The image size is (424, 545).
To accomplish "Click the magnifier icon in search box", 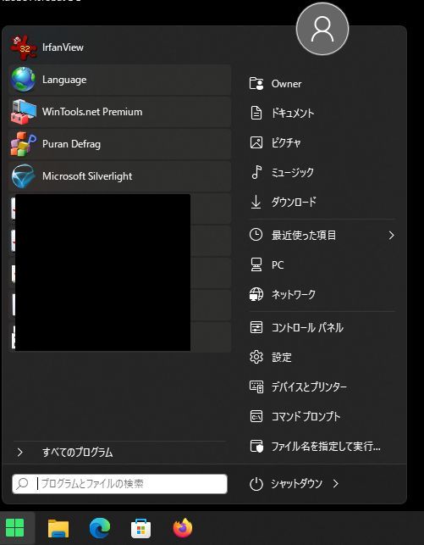I will point(23,483).
